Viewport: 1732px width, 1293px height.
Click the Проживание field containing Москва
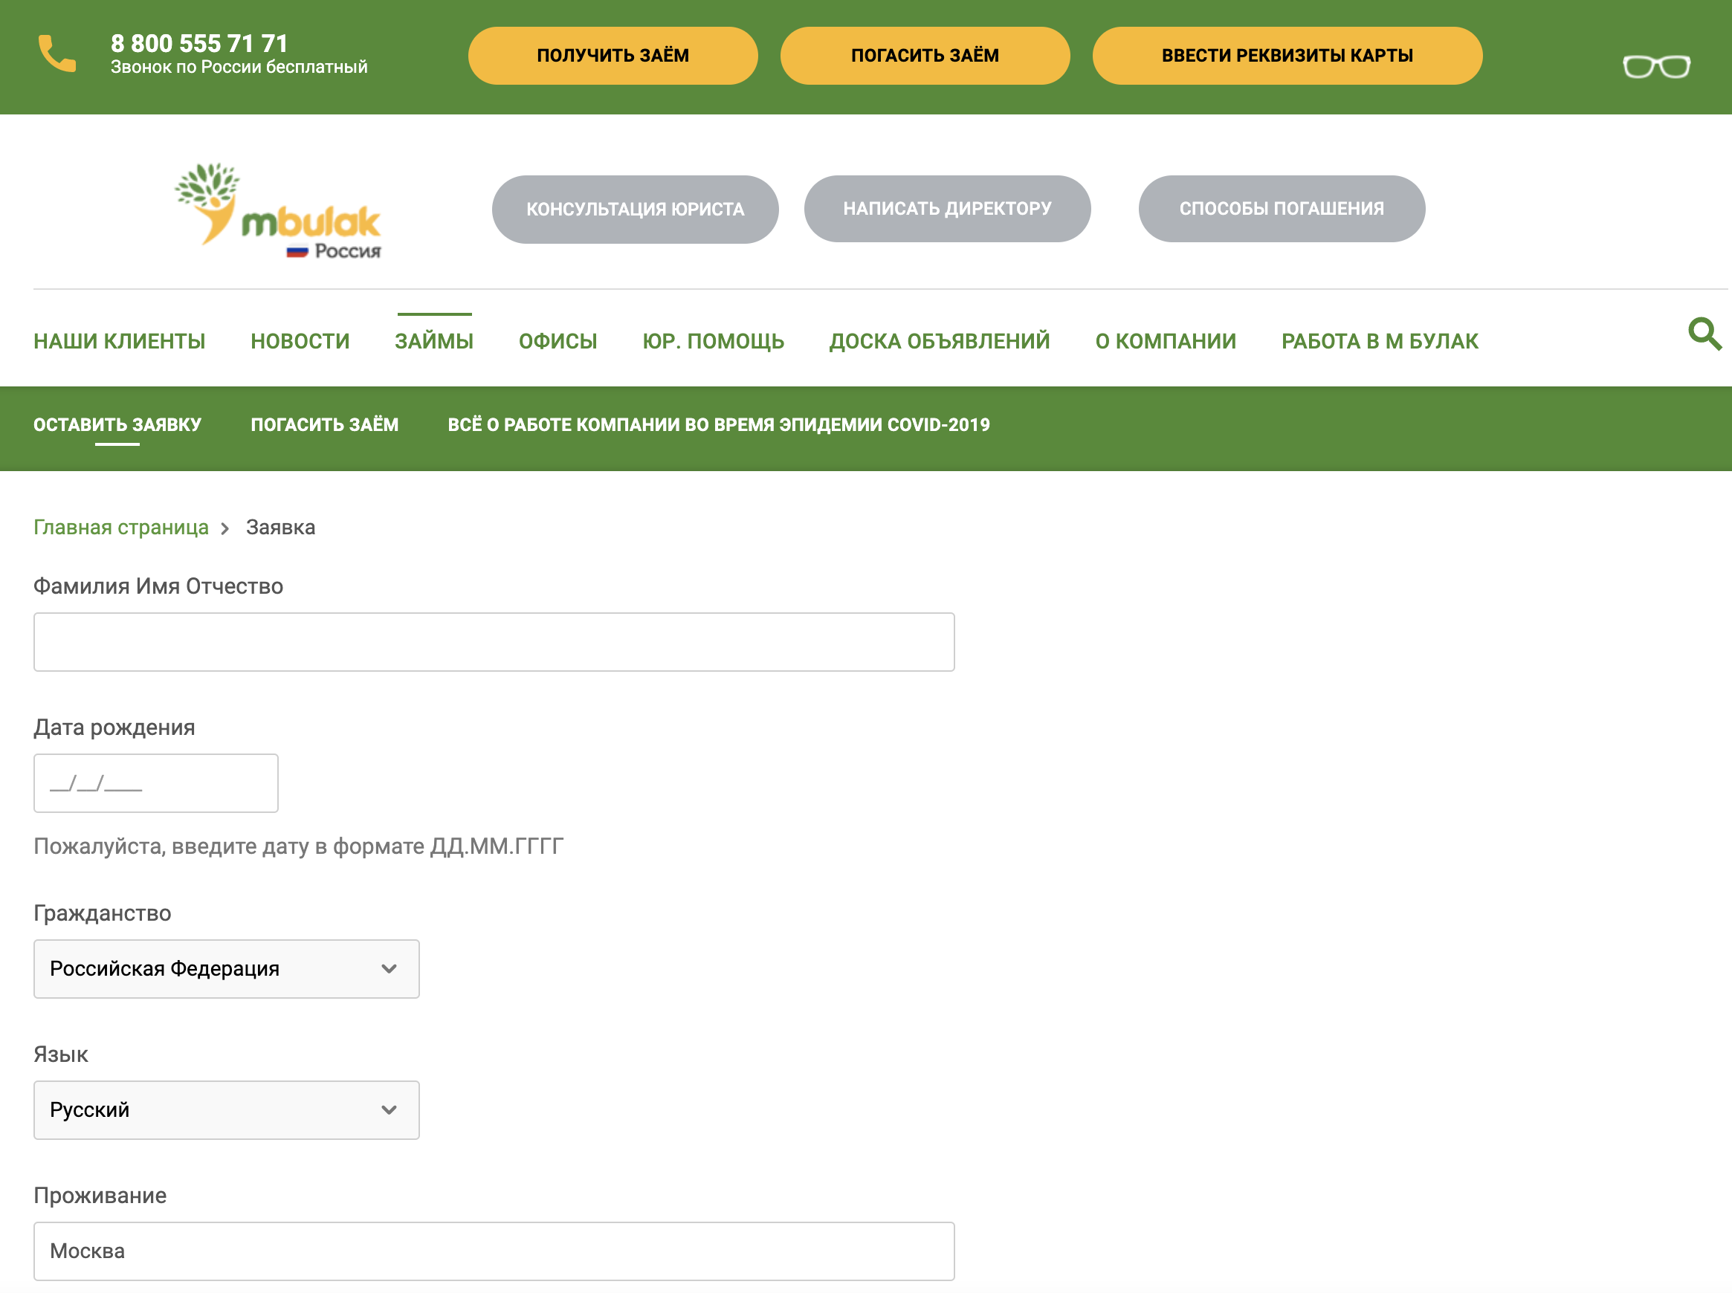[494, 1250]
